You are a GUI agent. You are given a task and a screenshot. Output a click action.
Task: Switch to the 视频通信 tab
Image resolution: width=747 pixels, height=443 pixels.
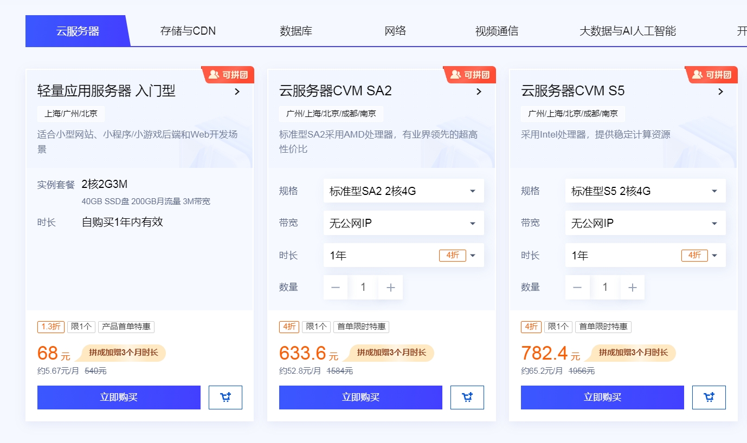pyautogui.click(x=497, y=31)
